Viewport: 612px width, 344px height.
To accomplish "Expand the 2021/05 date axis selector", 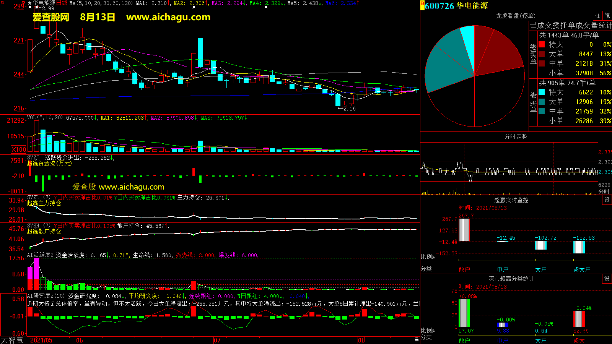I will point(41,340).
